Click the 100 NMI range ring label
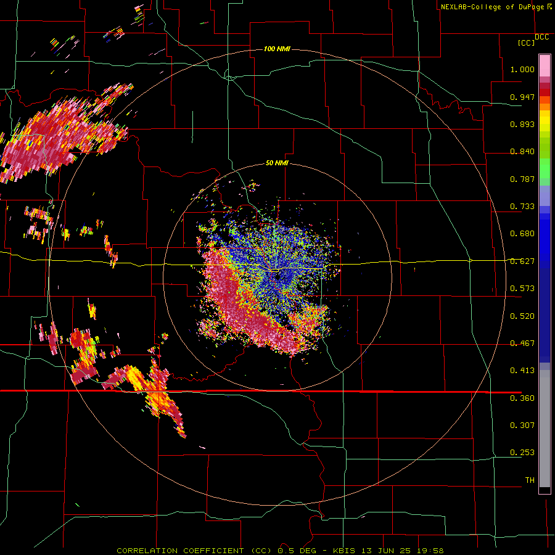 coord(277,49)
